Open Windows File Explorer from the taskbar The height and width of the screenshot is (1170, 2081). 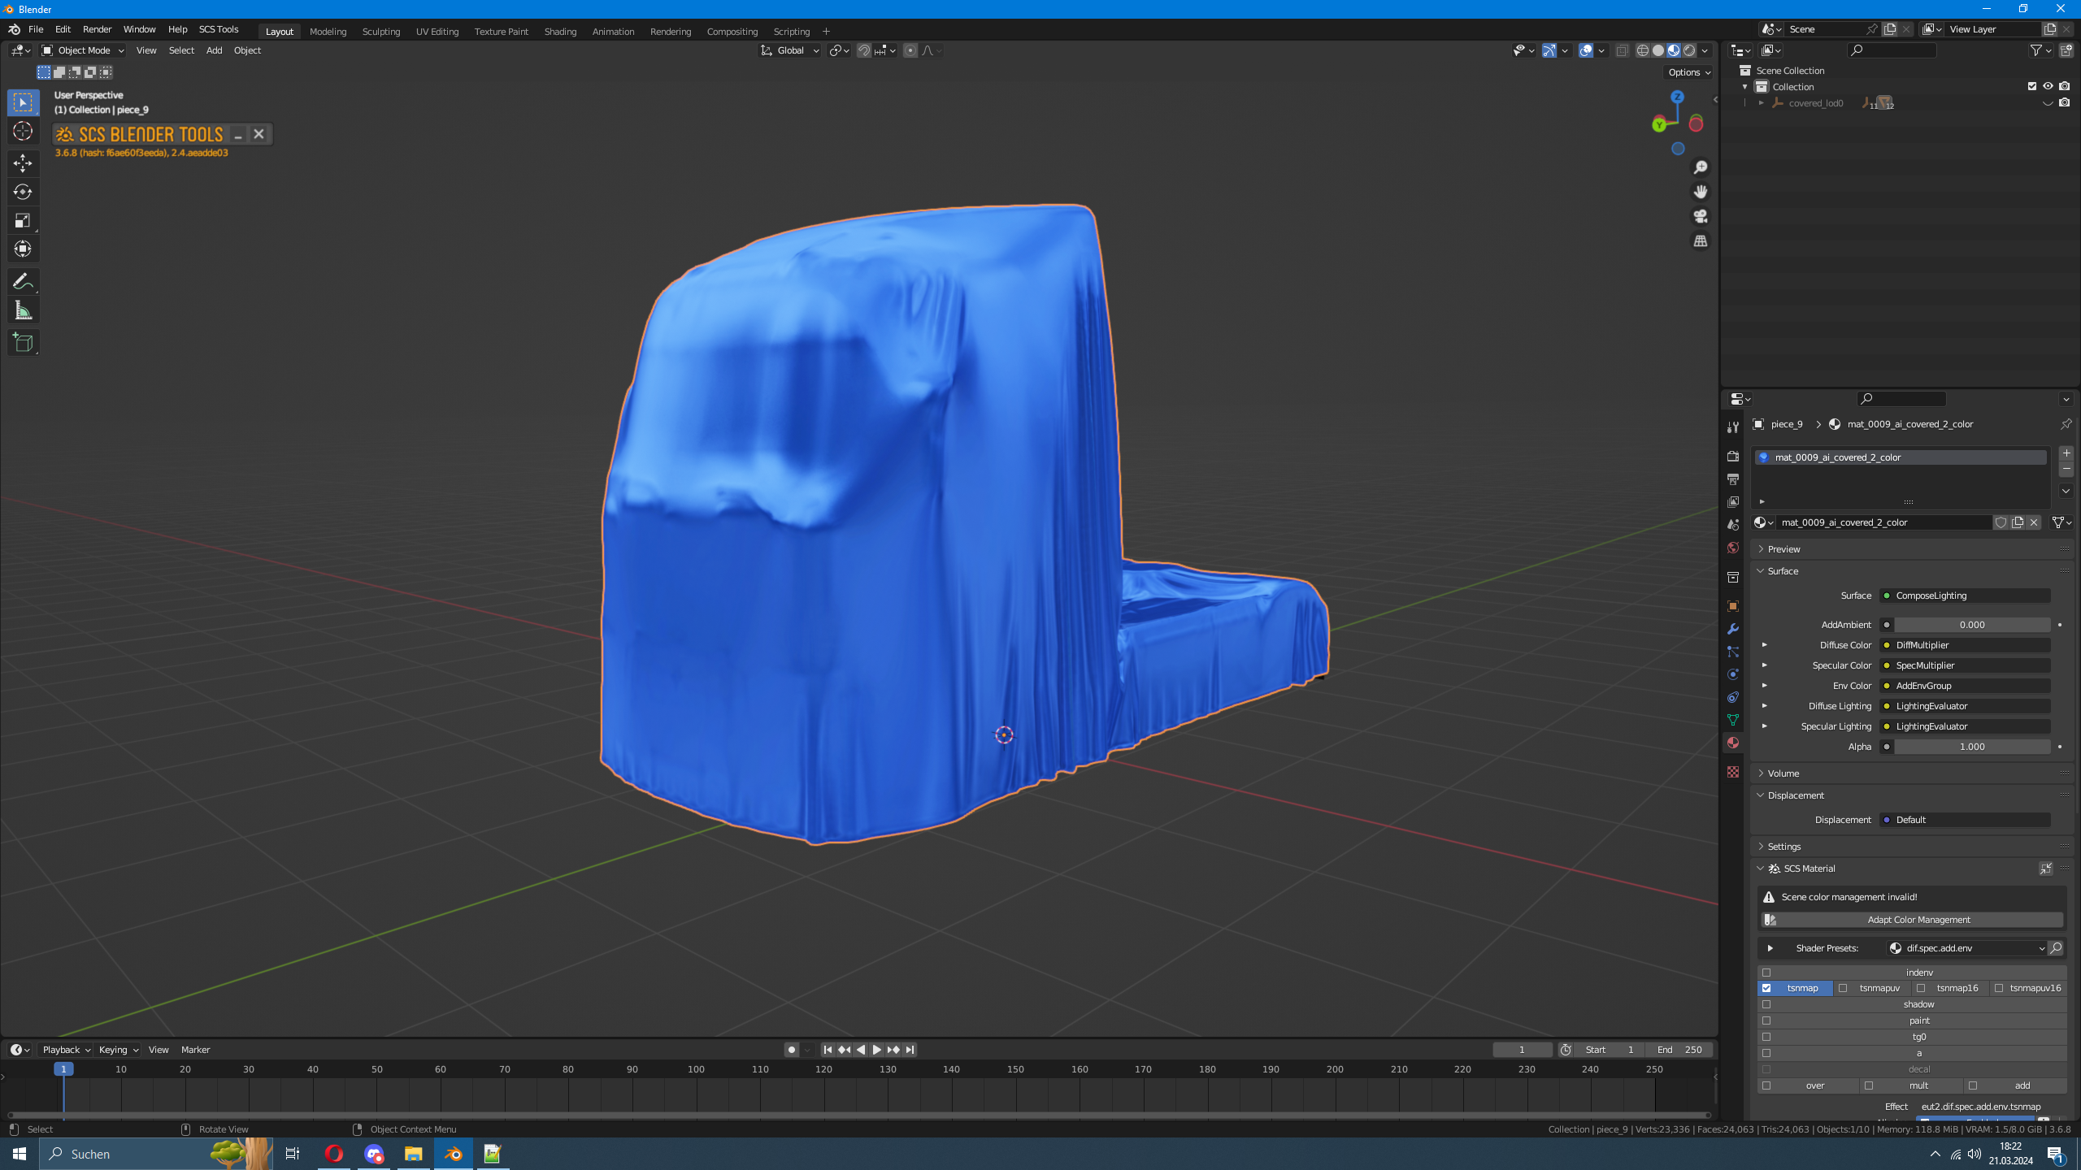click(x=413, y=1154)
